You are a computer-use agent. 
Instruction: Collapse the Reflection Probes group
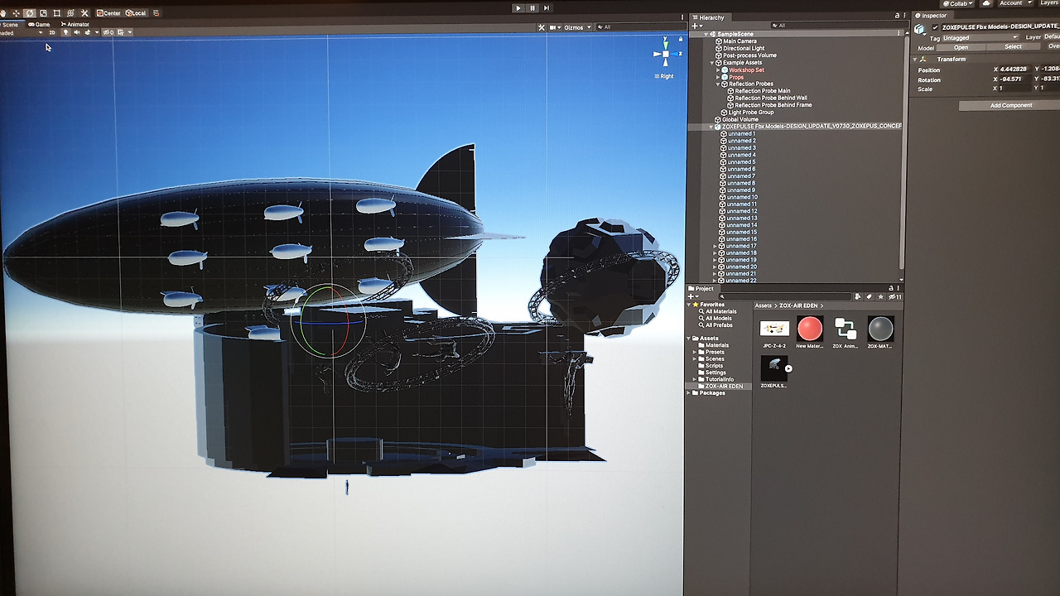click(718, 84)
